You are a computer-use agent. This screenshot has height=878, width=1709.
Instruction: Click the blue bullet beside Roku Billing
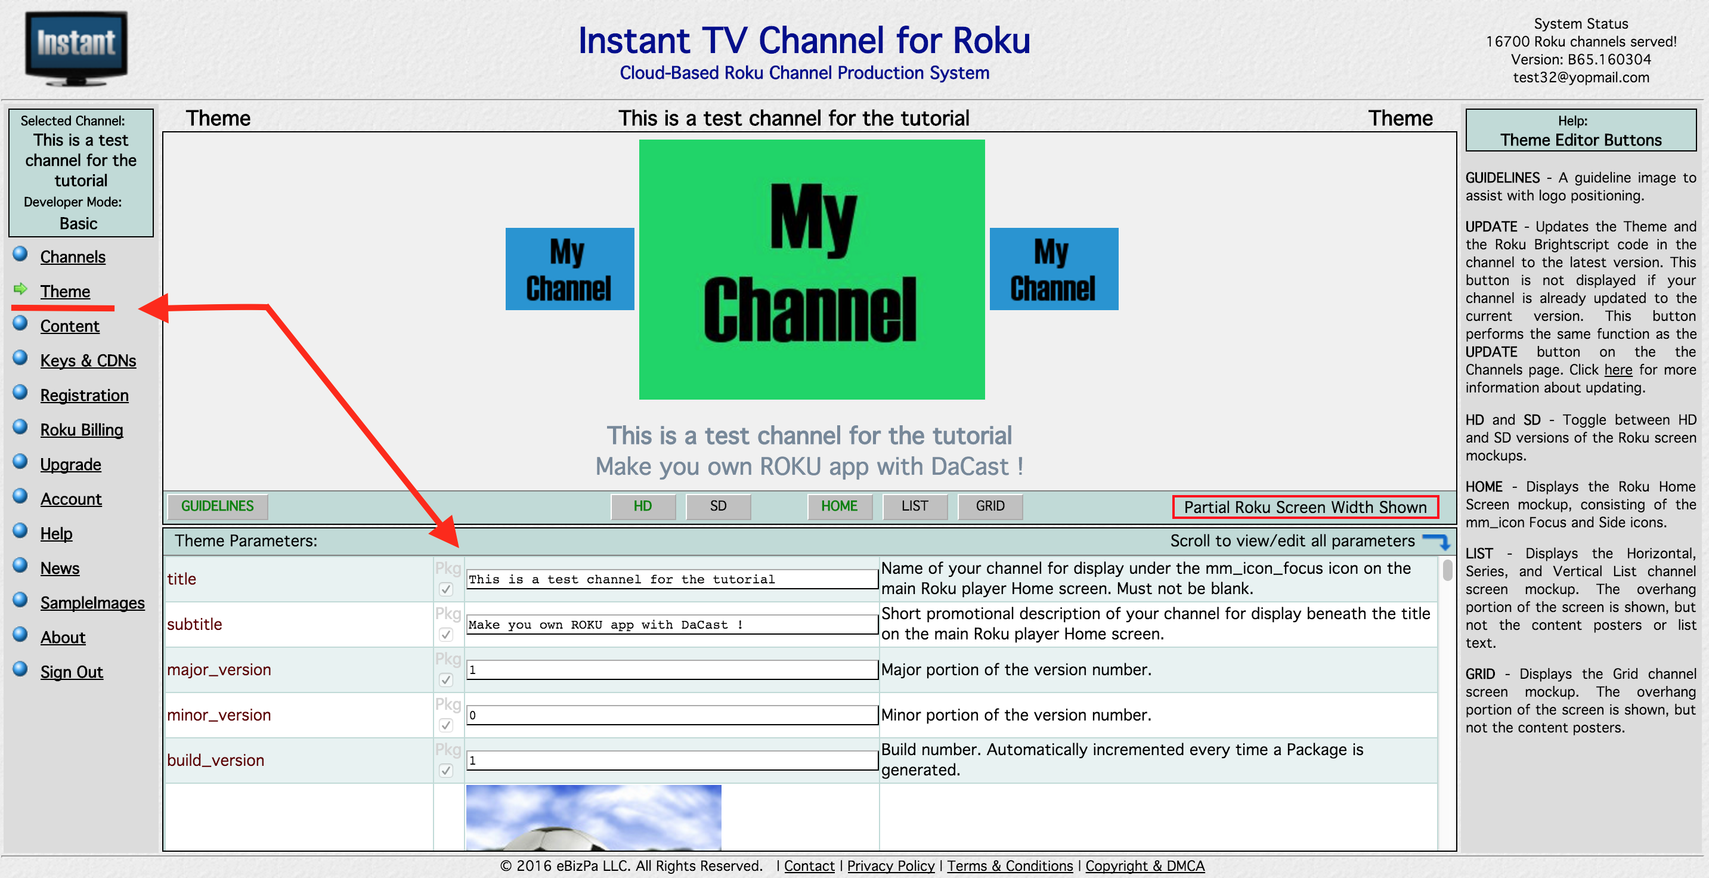tap(20, 426)
